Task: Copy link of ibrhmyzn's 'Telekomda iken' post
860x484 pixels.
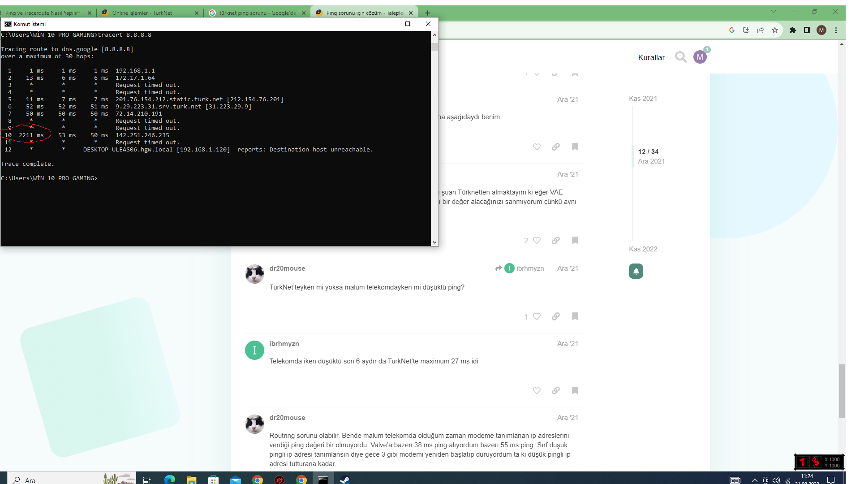Action: pyautogui.click(x=556, y=391)
